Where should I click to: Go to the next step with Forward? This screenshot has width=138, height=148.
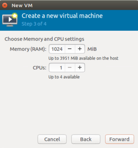tap(119, 139)
